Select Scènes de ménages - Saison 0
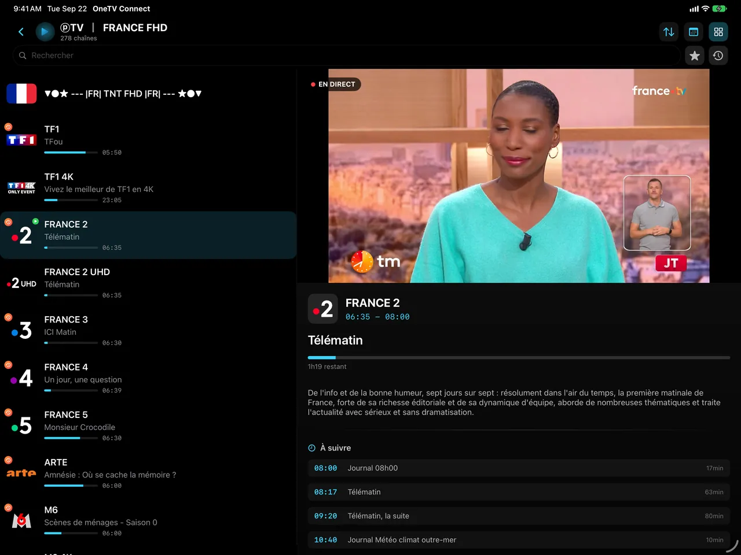The width and height of the screenshot is (741, 555). click(101, 523)
